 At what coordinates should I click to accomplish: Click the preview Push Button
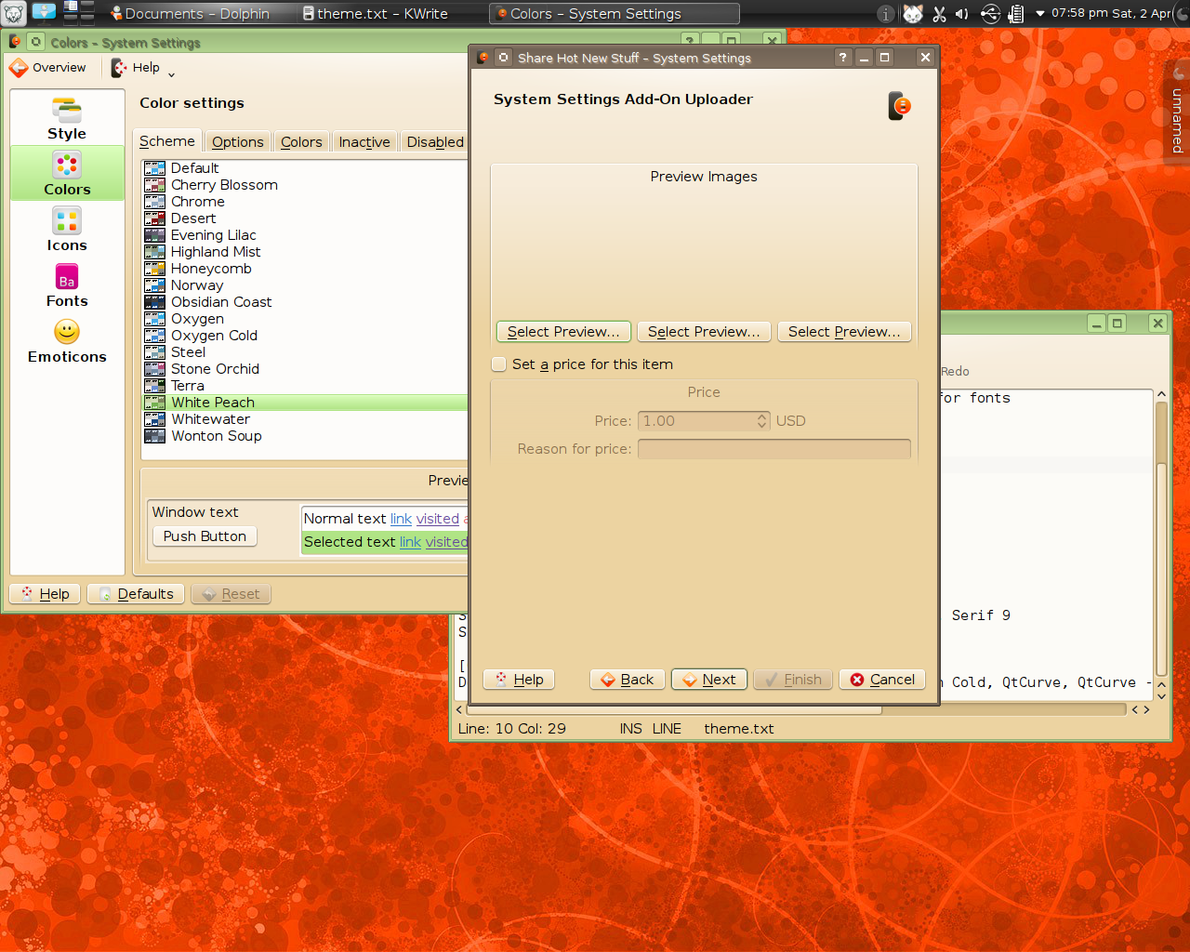[x=205, y=536]
